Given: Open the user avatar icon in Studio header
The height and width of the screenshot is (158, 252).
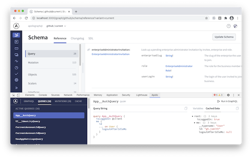Looking at the screenshot, I should coord(235,26).
